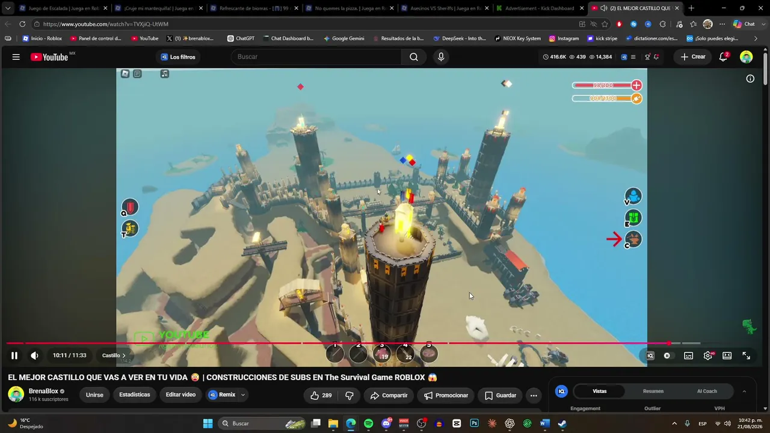
Task: Click the vidIQ icon in player controls
Action: coord(650,355)
